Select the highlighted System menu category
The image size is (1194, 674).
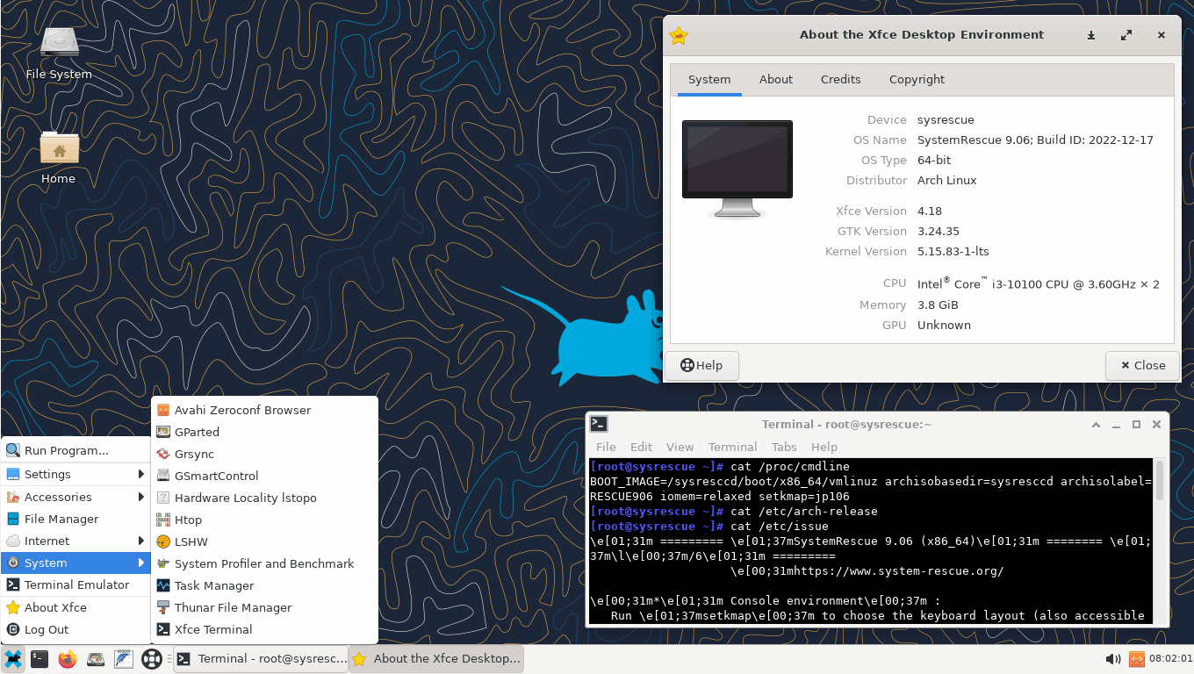[x=76, y=563]
